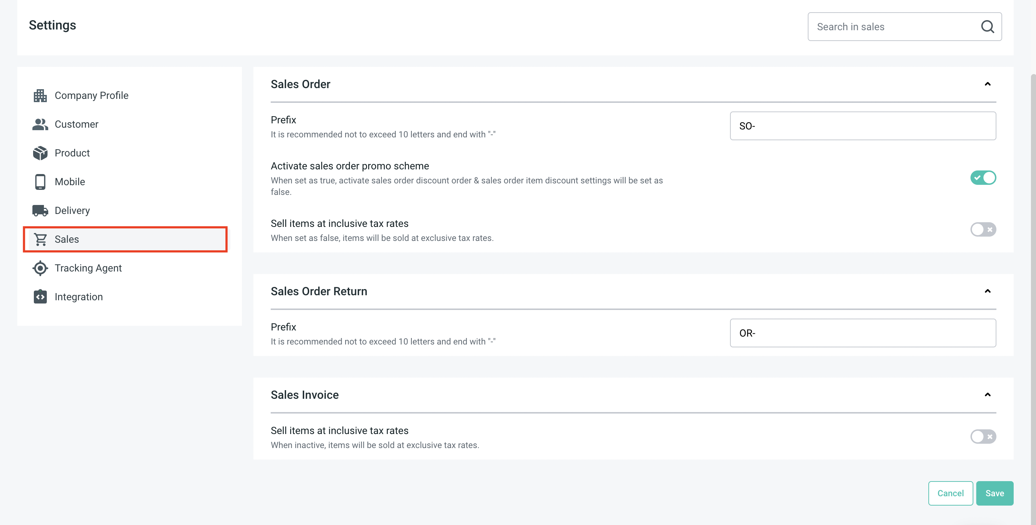The image size is (1036, 525).
Task: Click the Mobile phone icon
Action: 40,182
